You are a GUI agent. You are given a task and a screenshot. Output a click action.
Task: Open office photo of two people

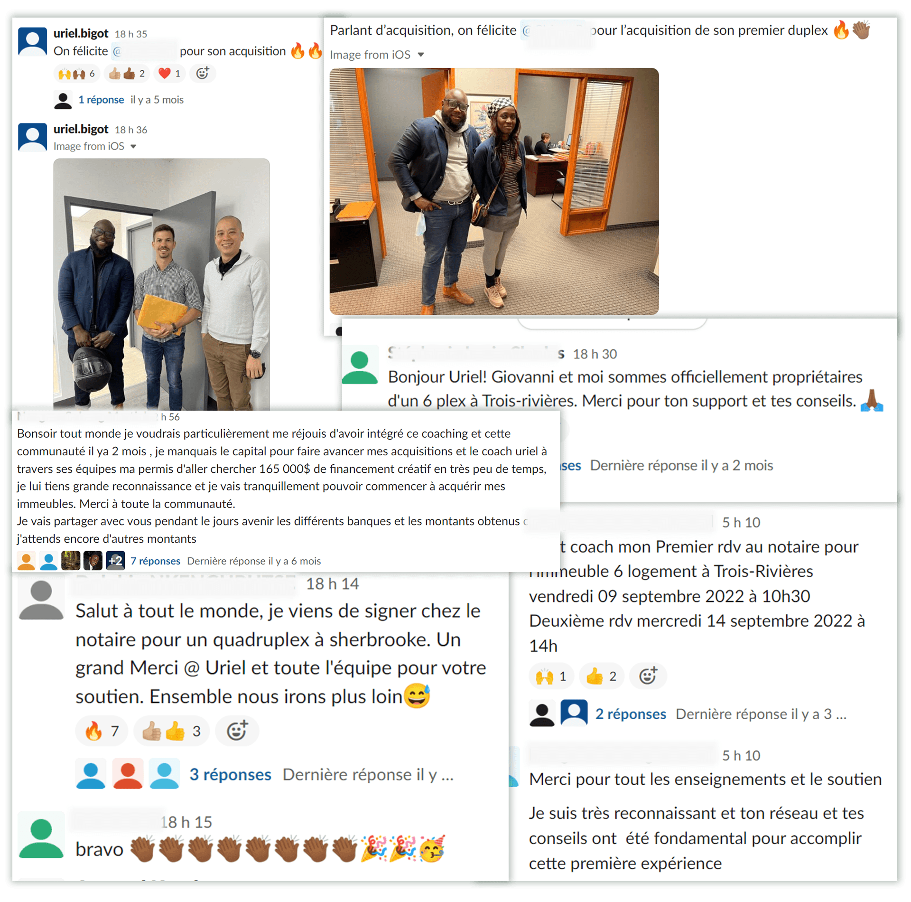pyautogui.click(x=494, y=191)
